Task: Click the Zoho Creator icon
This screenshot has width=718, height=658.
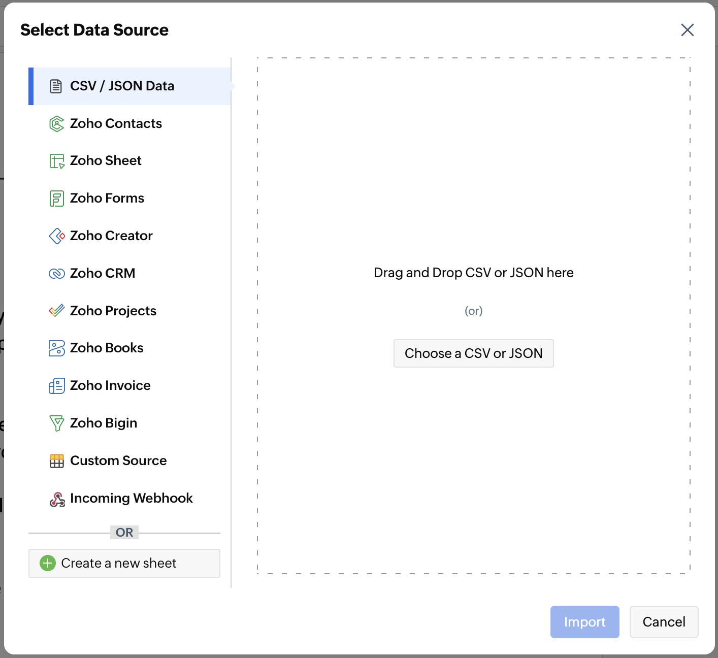Action: (x=56, y=236)
